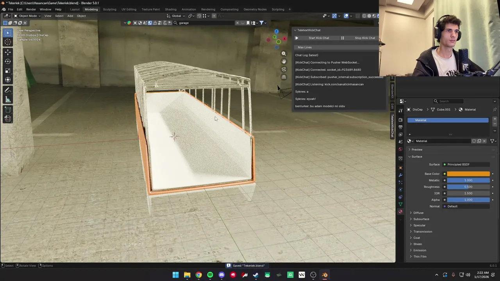This screenshot has width=500, height=281.
Task: Toggle the camera view icon
Action: (x=284, y=69)
